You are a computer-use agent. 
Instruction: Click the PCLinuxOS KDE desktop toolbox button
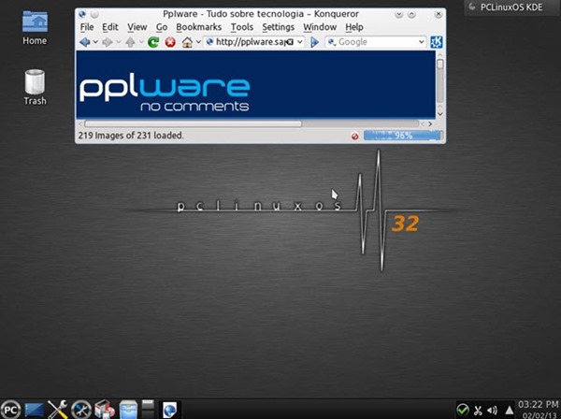point(511,7)
